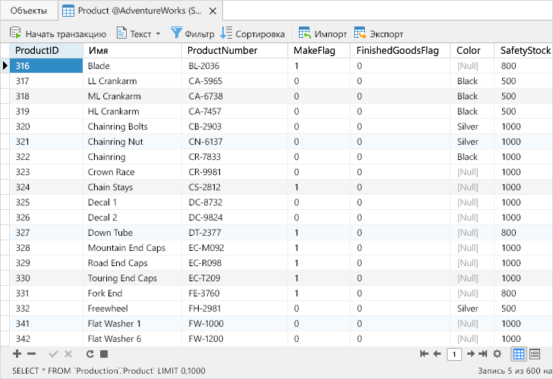Go to the previous page

point(437,354)
